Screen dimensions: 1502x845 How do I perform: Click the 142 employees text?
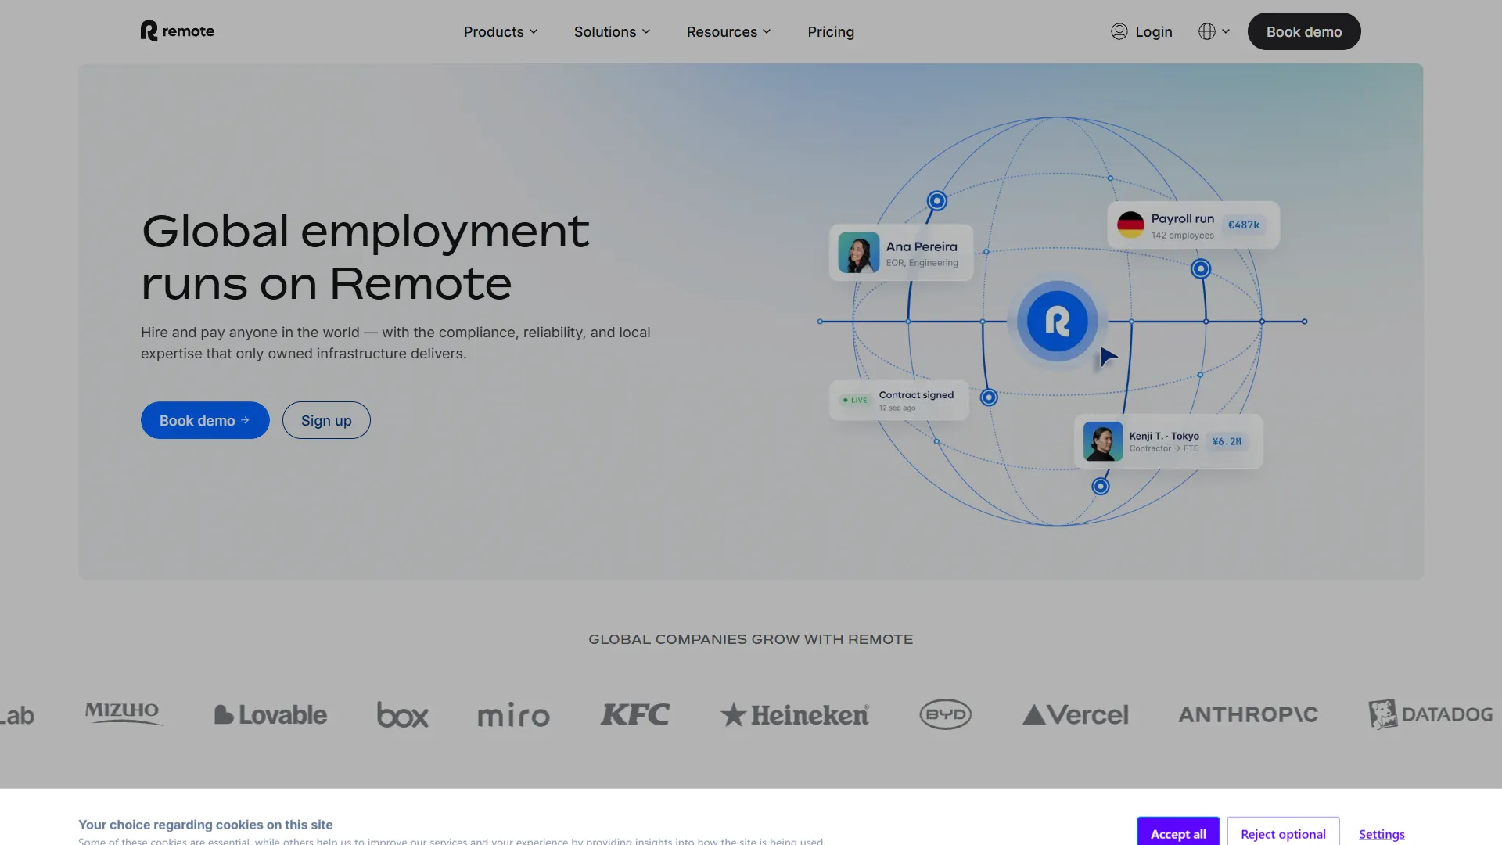[1183, 236]
